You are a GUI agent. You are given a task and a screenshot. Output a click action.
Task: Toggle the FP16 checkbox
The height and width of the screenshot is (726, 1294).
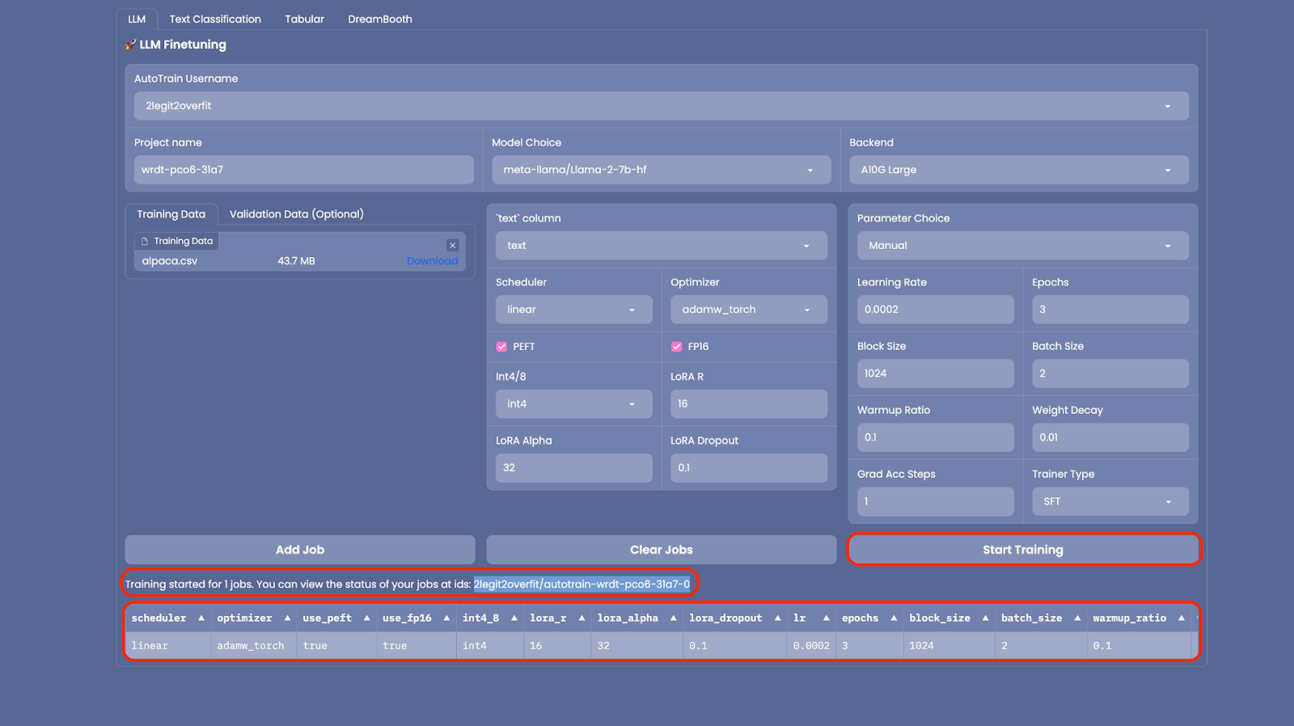676,347
